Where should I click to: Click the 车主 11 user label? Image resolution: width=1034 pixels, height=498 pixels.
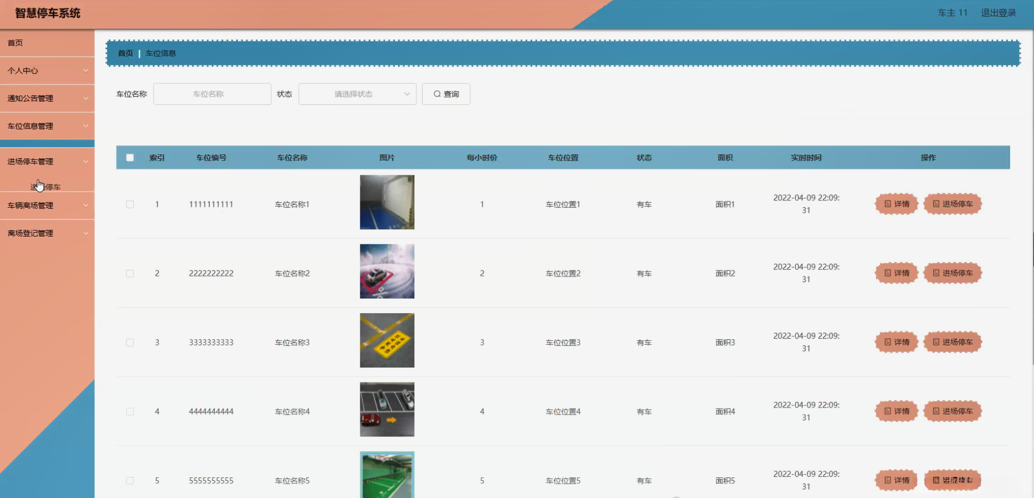coord(952,13)
